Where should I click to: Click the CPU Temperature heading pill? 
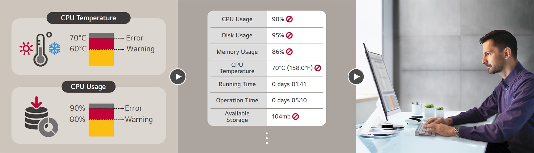pos(88,18)
